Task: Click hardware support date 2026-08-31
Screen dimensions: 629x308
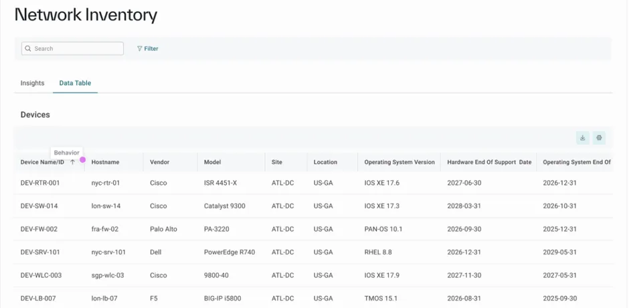Action: click(464, 299)
